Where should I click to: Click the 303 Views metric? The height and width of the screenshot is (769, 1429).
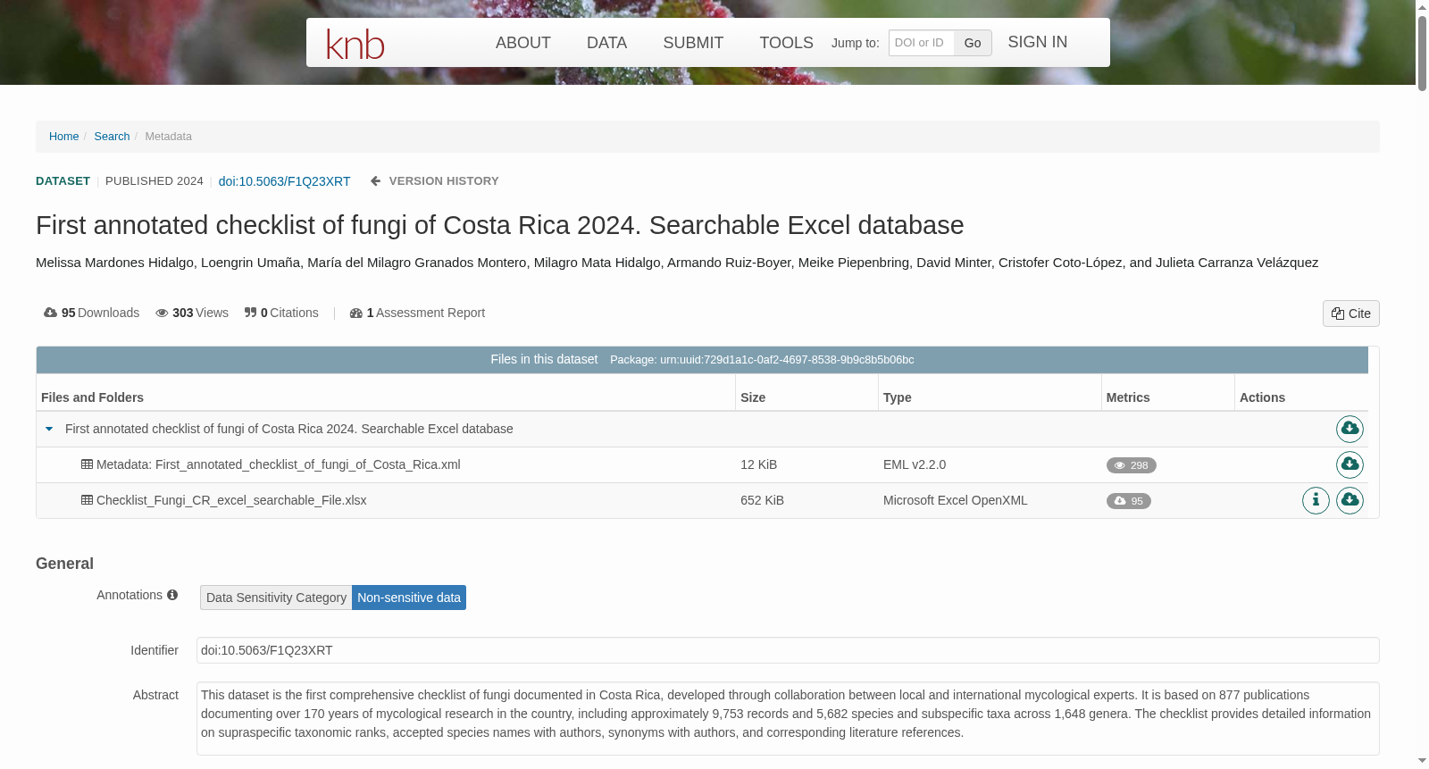[x=192, y=313]
